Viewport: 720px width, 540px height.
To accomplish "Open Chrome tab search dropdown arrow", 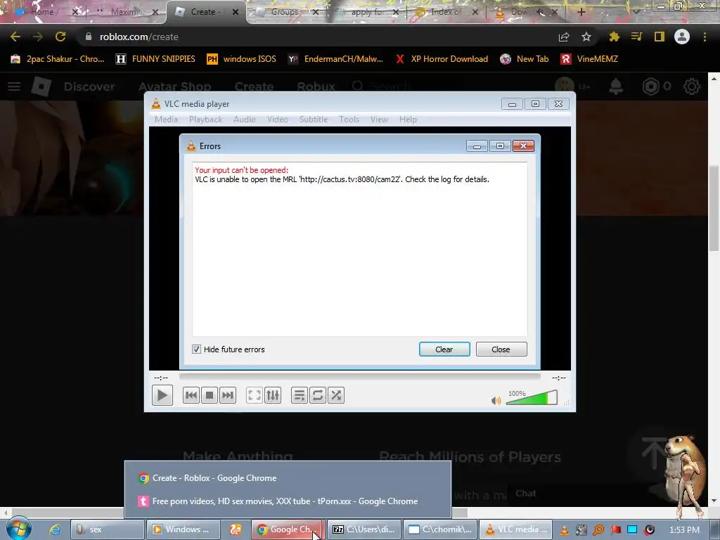I will pos(636,12).
